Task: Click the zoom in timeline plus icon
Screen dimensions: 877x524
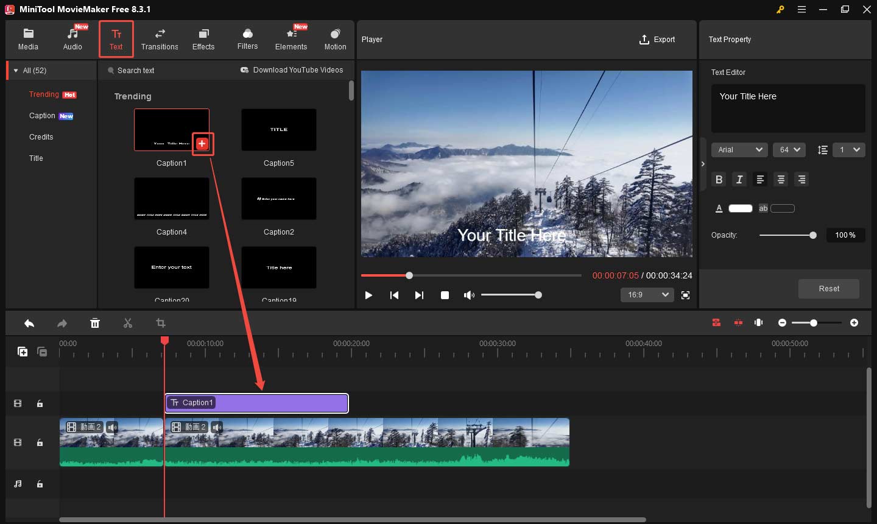Action: point(854,323)
